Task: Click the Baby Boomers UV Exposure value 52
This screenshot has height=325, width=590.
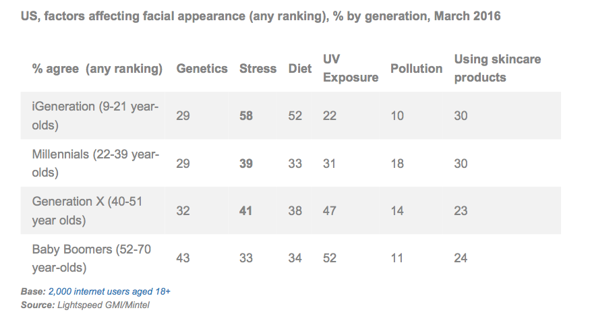Action: pyautogui.click(x=330, y=258)
